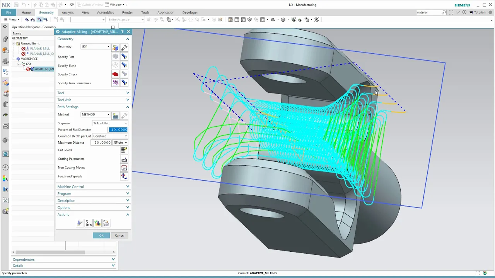Click the Geometry View toolbar icon
495x278 pixels.
click(39, 20)
